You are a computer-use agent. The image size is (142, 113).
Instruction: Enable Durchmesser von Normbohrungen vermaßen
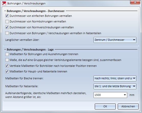click(x=7, y=21)
